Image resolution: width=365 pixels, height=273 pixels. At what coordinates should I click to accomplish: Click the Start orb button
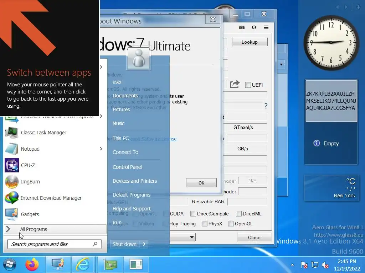pos(10,264)
